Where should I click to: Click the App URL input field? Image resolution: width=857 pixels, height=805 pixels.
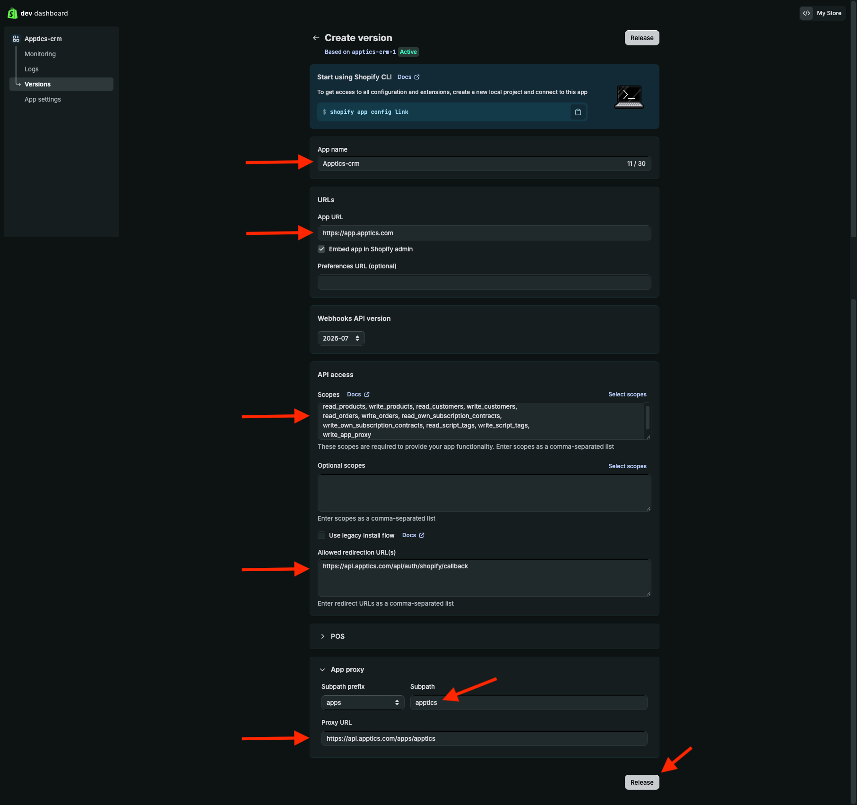click(x=485, y=233)
